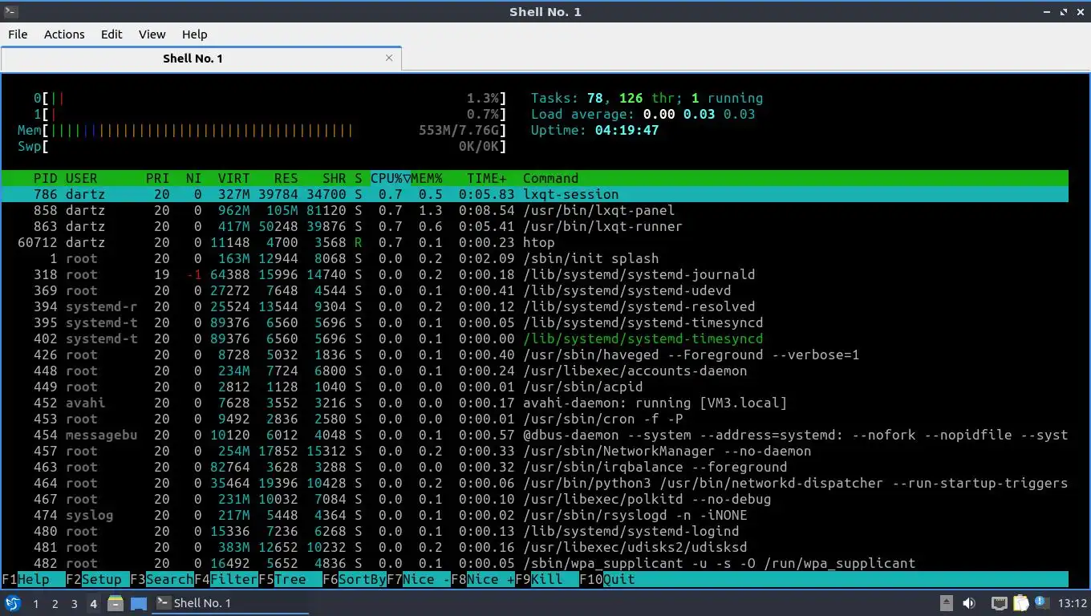Sort by the RES column header
The image size is (1091, 616).
(286, 178)
